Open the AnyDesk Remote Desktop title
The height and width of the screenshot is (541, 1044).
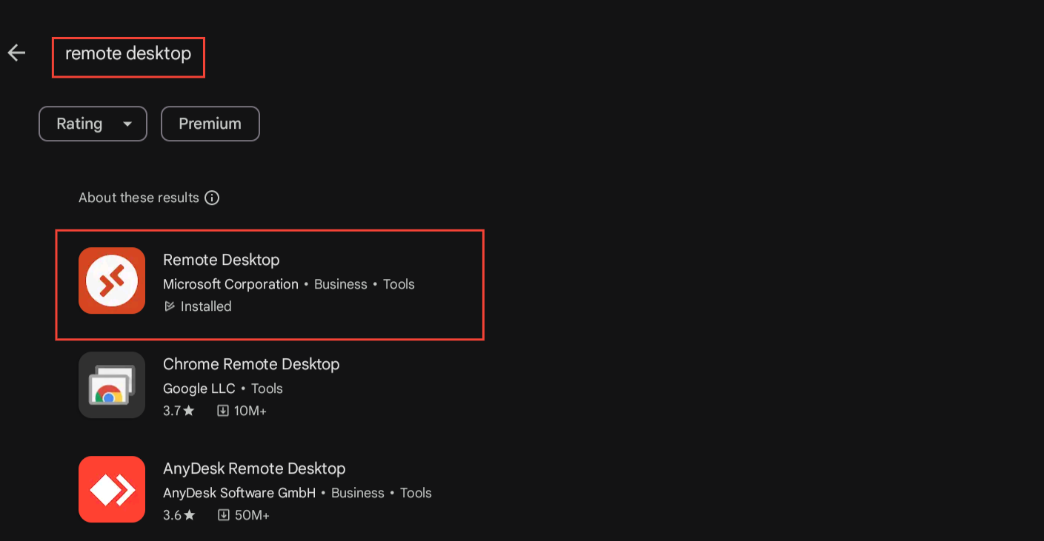tap(254, 468)
